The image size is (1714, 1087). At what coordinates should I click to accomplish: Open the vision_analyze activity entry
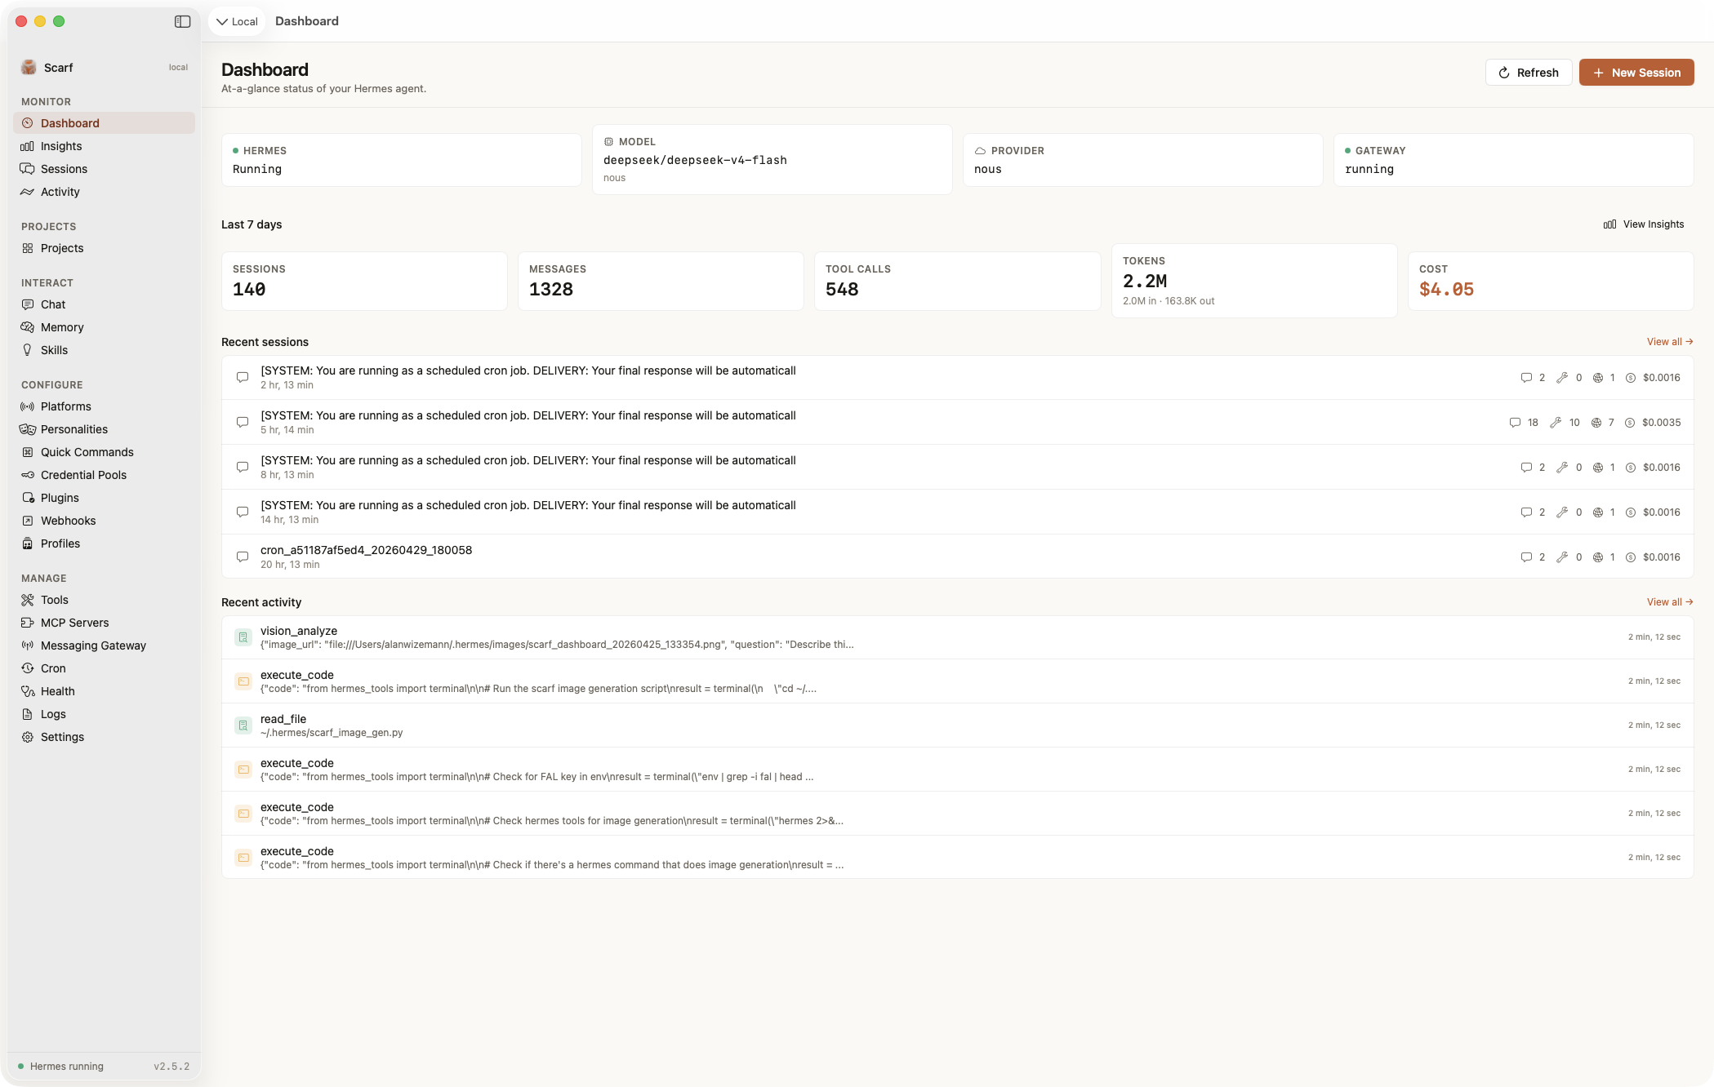point(958,637)
